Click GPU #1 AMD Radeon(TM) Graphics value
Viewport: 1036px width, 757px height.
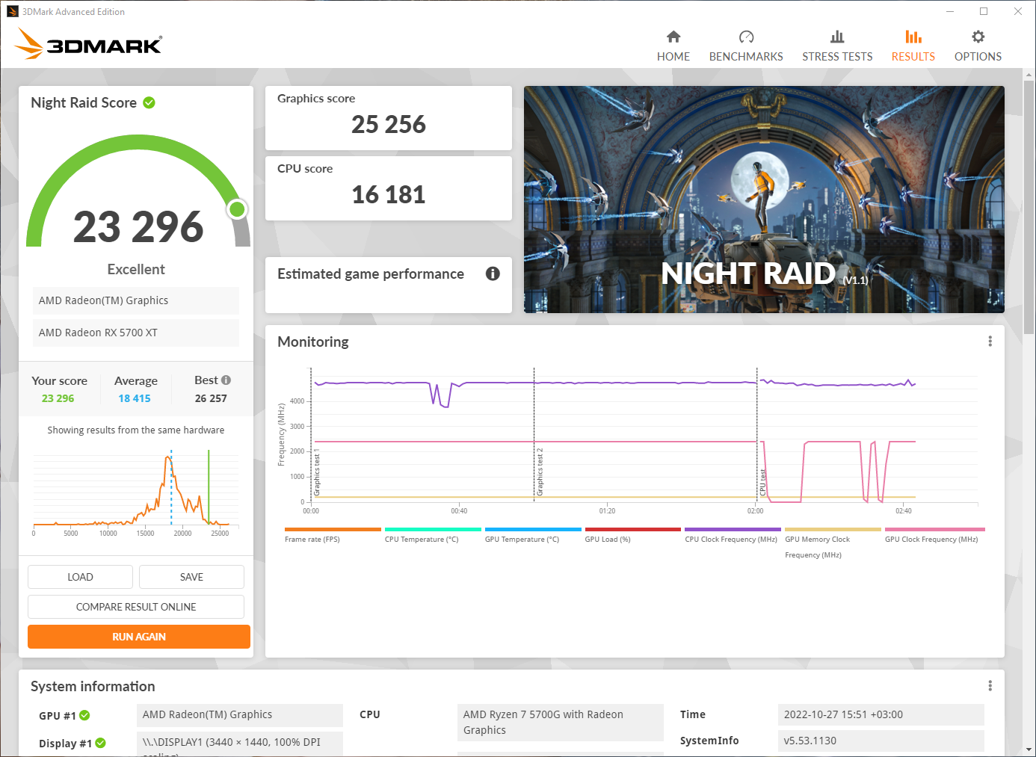240,715
